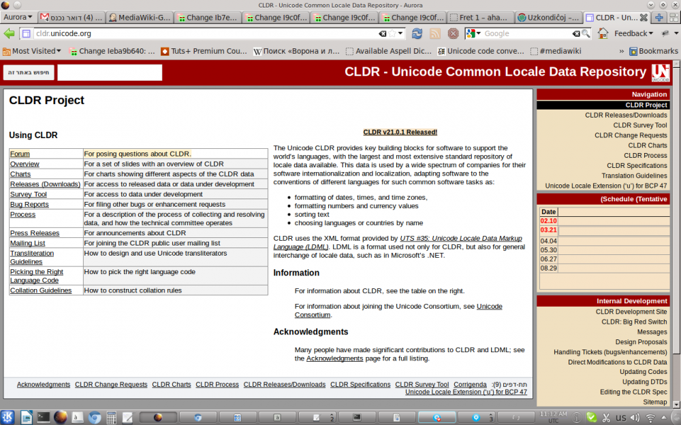Go to the browser home page icon
This screenshot has height=425, width=681.
coord(603,33)
